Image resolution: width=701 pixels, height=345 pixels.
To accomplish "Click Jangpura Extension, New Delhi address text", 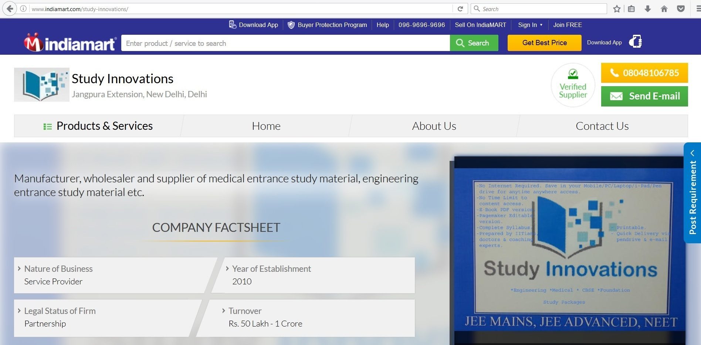I will click(x=139, y=94).
